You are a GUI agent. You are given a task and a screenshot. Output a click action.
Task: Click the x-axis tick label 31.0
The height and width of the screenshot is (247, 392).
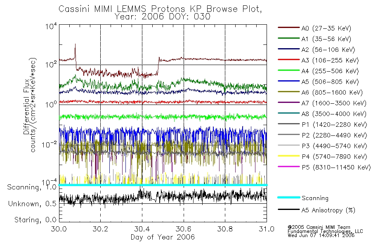(267, 229)
